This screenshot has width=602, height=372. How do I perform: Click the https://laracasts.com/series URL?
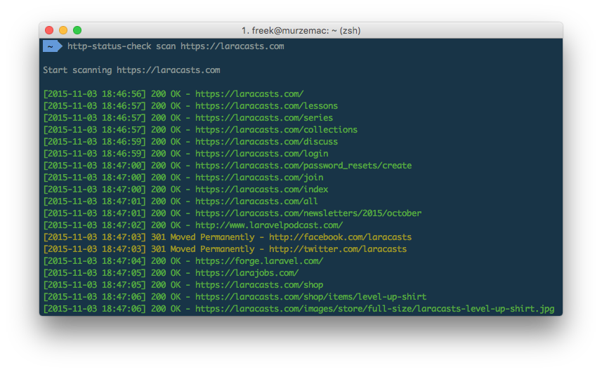click(264, 118)
